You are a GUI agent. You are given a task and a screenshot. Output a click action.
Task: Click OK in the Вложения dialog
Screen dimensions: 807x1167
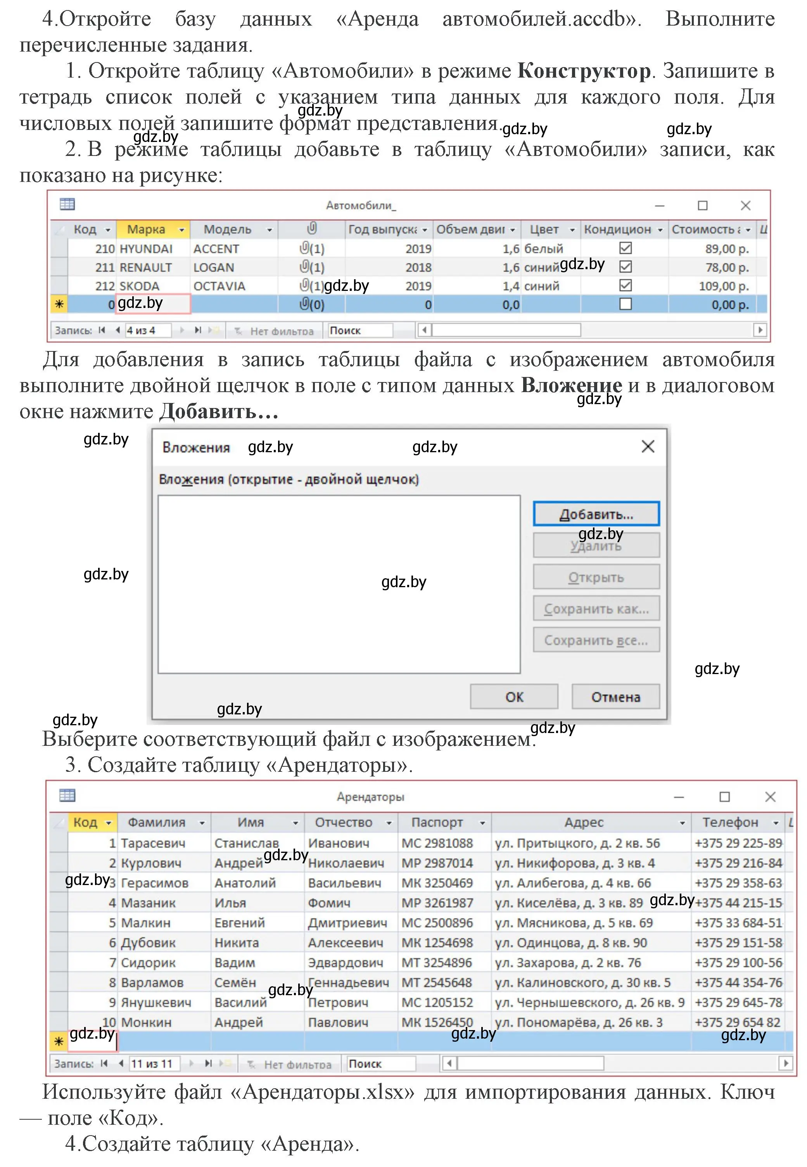pyautogui.click(x=514, y=697)
